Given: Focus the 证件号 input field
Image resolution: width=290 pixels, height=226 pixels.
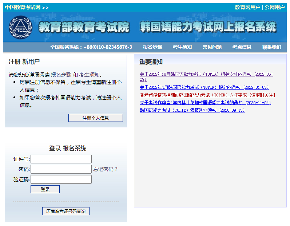Looking at the screenshot, I should pyautogui.click(x=61, y=159).
